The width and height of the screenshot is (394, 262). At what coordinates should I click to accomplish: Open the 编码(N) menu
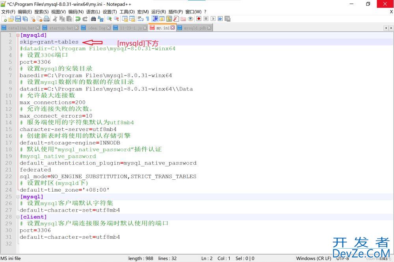pyautogui.click(x=76, y=12)
